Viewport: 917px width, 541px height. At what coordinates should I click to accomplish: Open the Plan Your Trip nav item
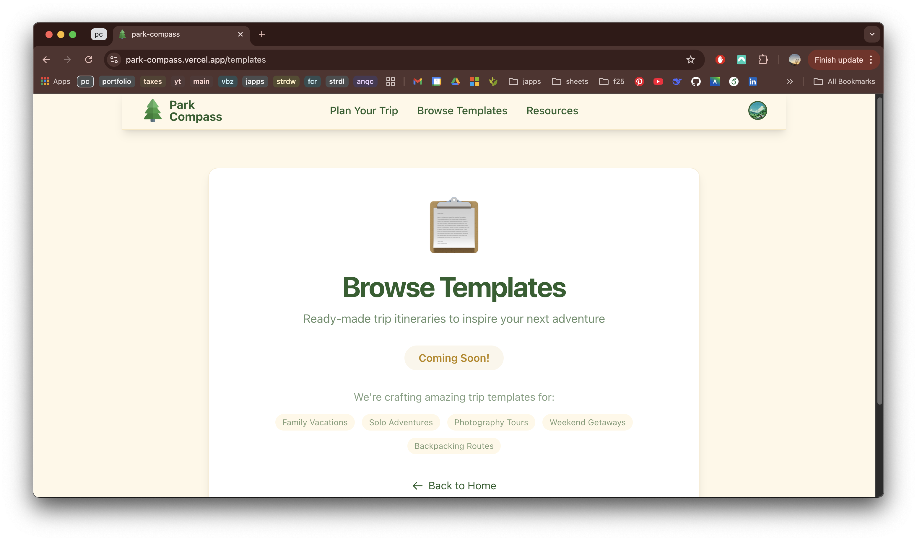tap(363, 110)
